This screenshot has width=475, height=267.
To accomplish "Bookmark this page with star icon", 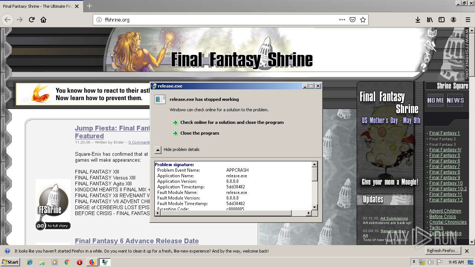I will click(363, 20).
